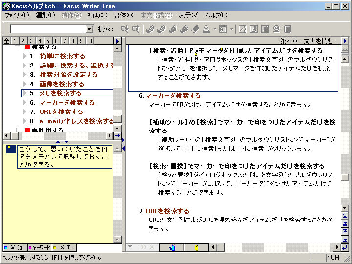Click tree pane horizontal scroll-right arrow
Image resolution: width=352 pixels, height=264 pixels.
click(110, 136)
